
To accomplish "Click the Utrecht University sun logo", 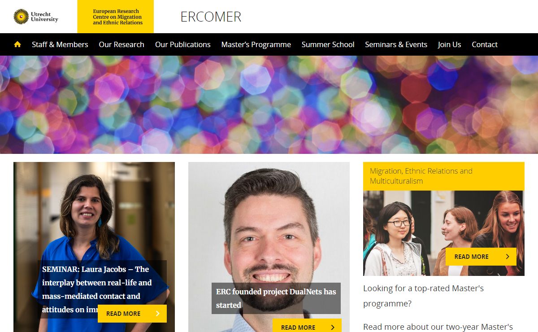I will pos(21,17).
